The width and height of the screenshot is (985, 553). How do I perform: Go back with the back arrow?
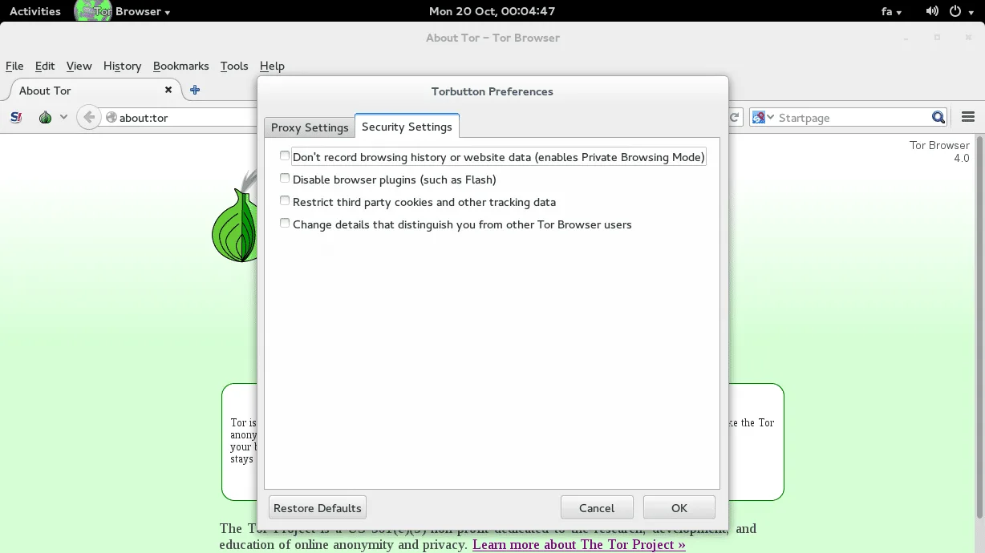(89, 118)
